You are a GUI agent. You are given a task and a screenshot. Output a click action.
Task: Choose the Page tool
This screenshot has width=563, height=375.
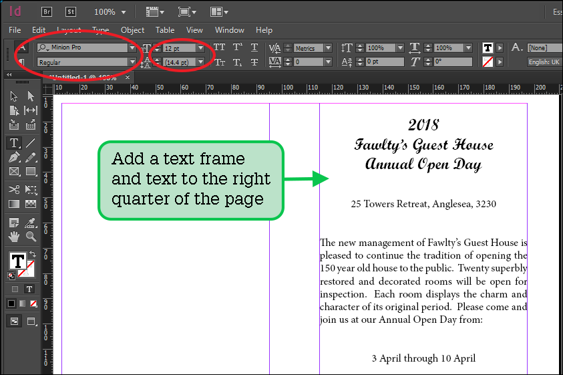tap(13, 110)
